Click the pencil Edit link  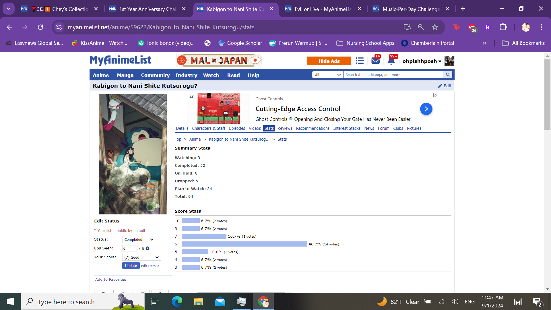(445, 86)
